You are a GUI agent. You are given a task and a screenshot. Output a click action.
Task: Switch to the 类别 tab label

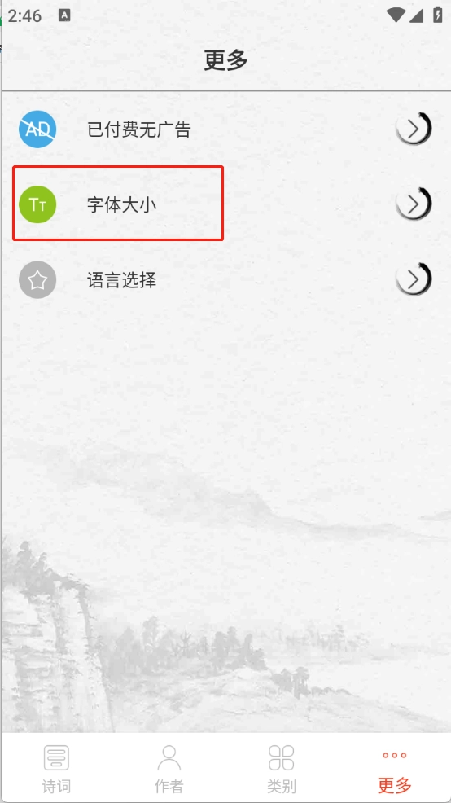coord(282,786)
